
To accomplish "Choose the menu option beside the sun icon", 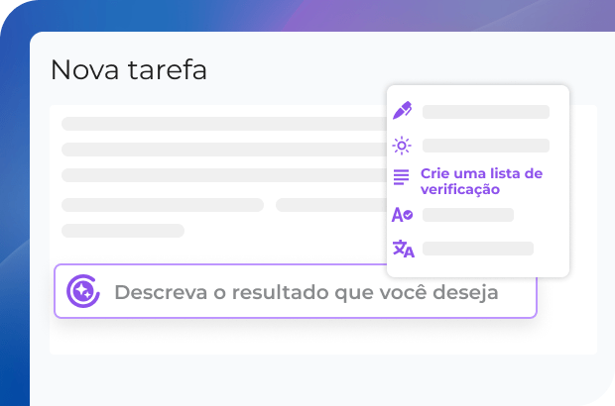I will [x=485, y=146].
